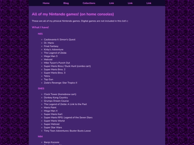The image size is (194, 145).
Task: Click the 'Dr. Mario' list entry
Action: point(49,43)
